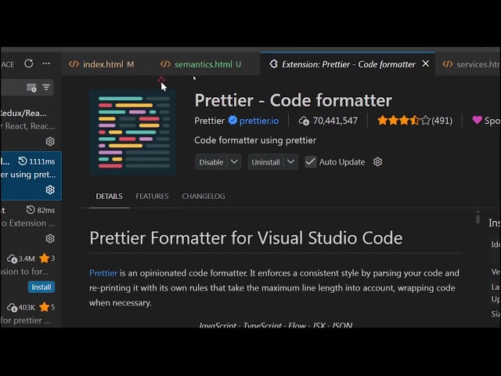
Task: Expand the Disable dropdown arrow
Action: [x=234, y=162]
